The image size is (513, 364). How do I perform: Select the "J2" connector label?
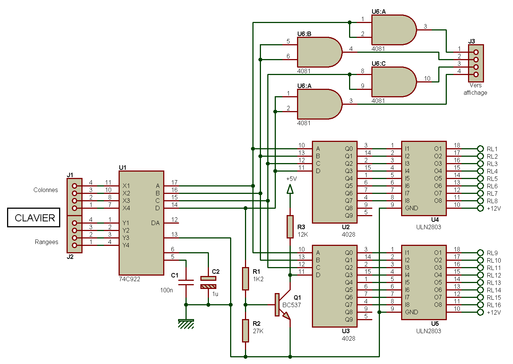[x=70, y=257]
